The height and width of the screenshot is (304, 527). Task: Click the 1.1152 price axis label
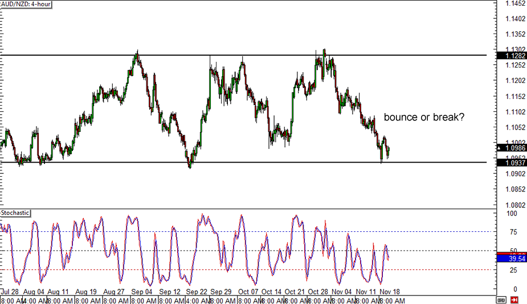pyautogui.click(x=515, y=97)
